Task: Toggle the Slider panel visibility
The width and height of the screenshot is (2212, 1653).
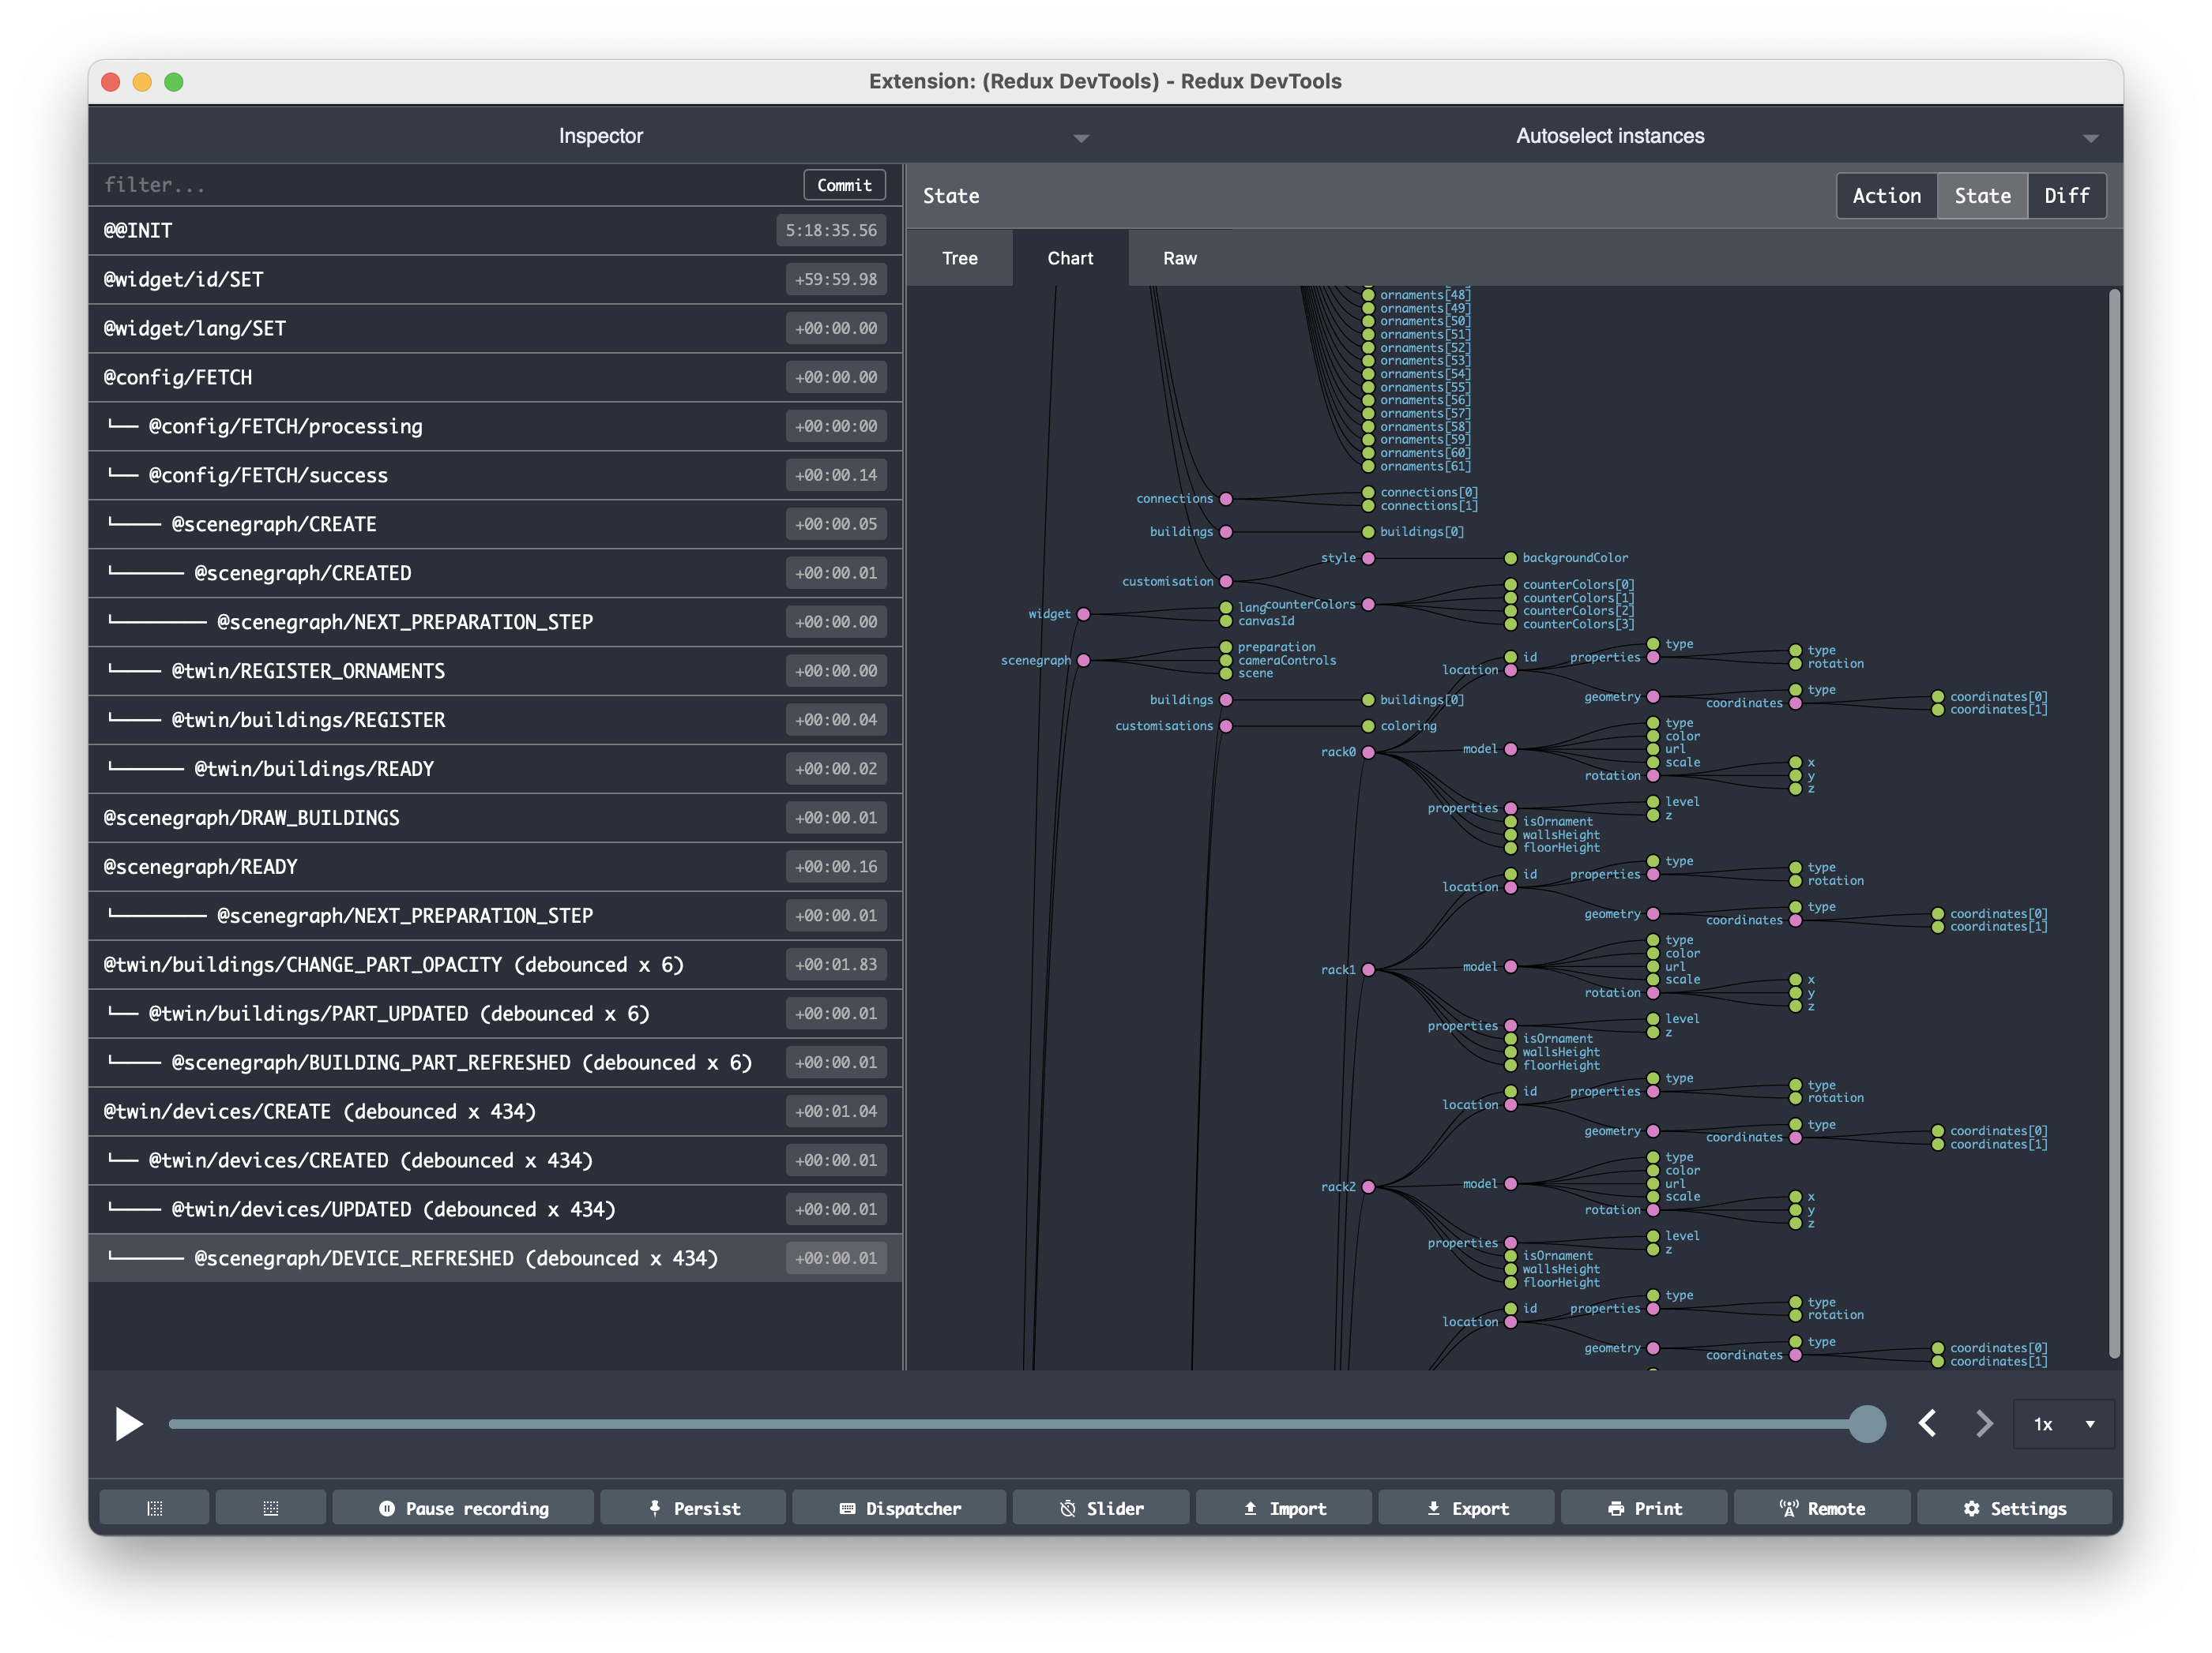Action: [x=1101, y=1508]
